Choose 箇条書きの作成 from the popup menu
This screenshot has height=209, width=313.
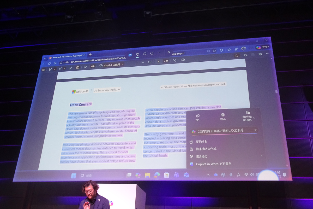click(x=203, y=149)
